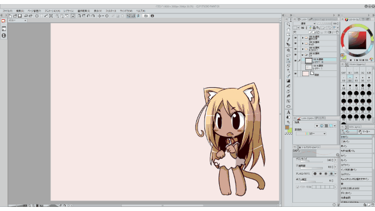Click the information (i) icon in command bar
Viewport: 375px width, 211px height.
point(152,16)
